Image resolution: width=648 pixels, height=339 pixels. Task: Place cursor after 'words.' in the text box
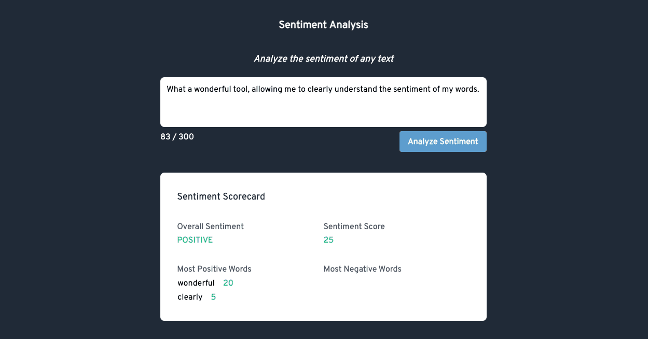pos(480,89)
